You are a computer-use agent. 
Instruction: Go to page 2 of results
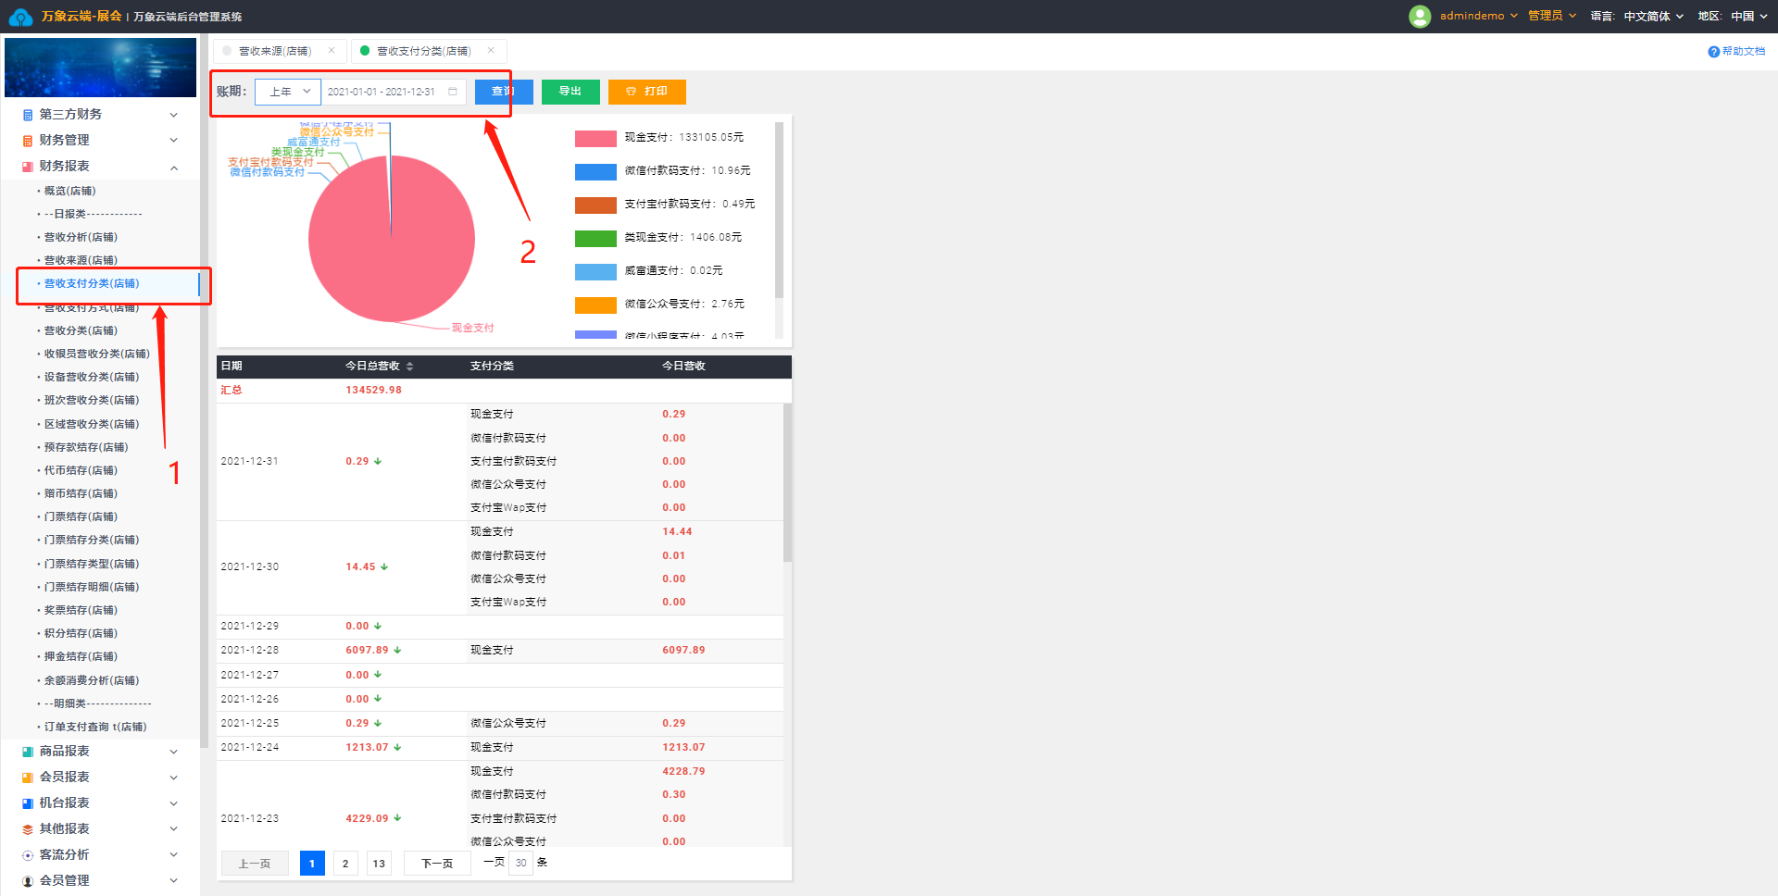pyautogui.click(x=345, y=864)
